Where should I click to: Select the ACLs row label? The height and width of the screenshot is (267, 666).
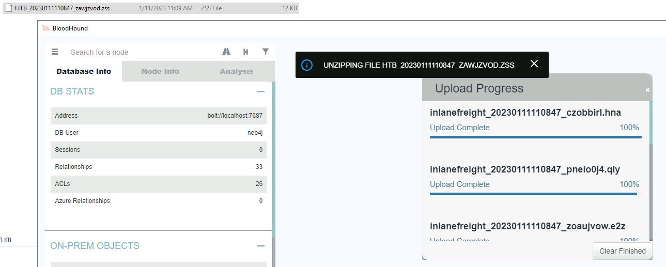pyautogui.click(x=63, y=184)
